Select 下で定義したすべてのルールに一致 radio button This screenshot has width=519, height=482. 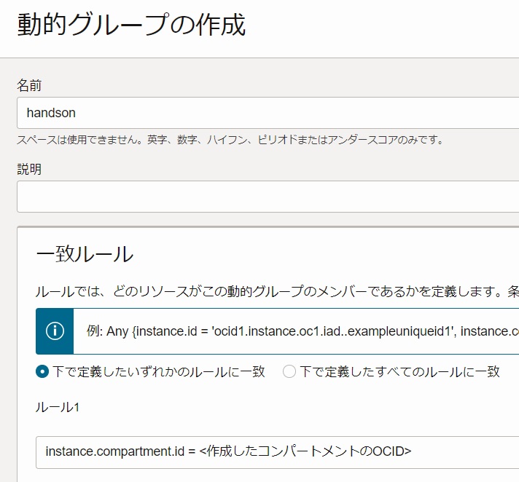pos(289,371)
